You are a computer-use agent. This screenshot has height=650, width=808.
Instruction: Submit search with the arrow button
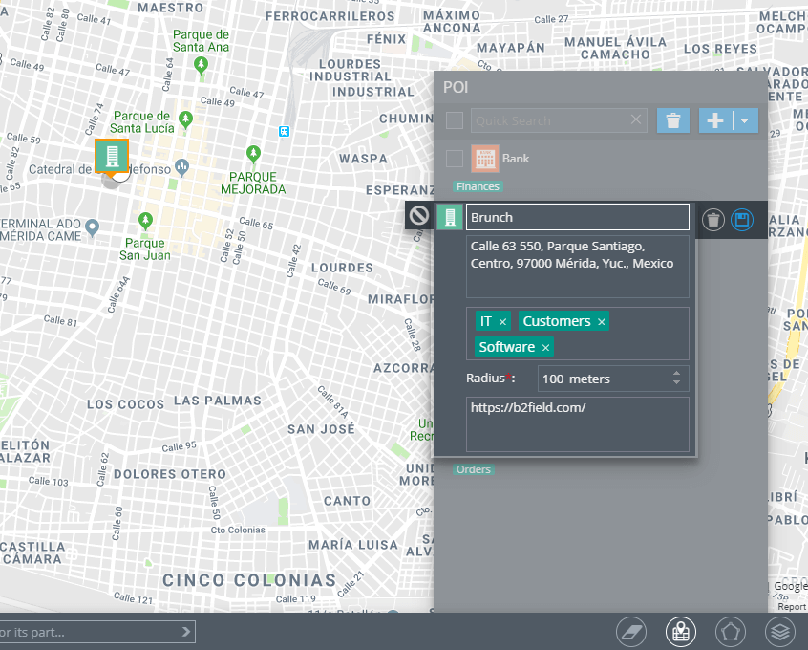point(186,632)
